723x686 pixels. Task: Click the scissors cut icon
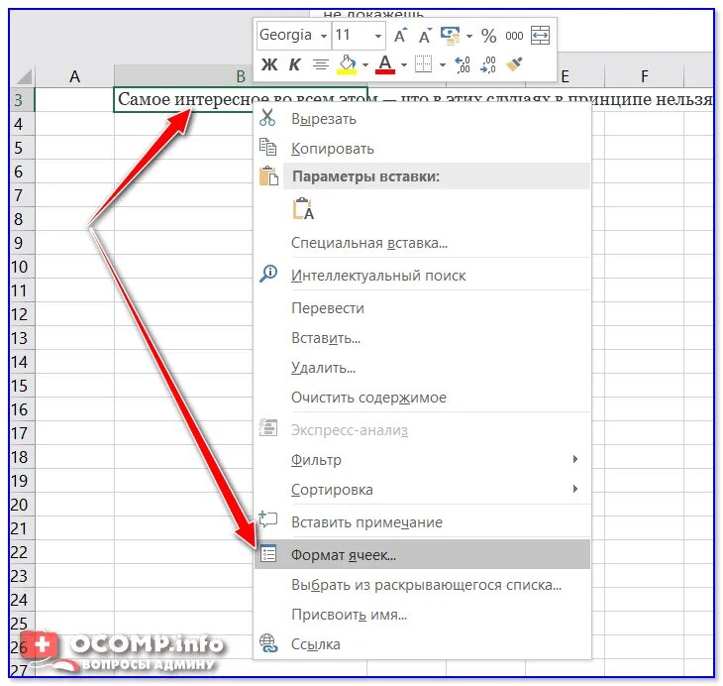click(267, 118)
